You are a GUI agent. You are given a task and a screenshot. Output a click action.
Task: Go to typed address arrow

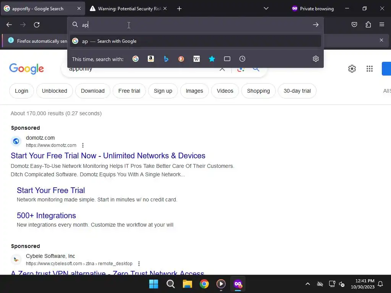pyautogui.click(x=316, y=25)
